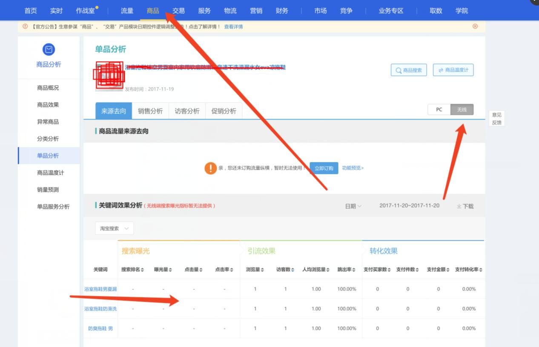Select the 无线 side of the view toggle
Screen dimensions: 539x347
pos(462,109)
